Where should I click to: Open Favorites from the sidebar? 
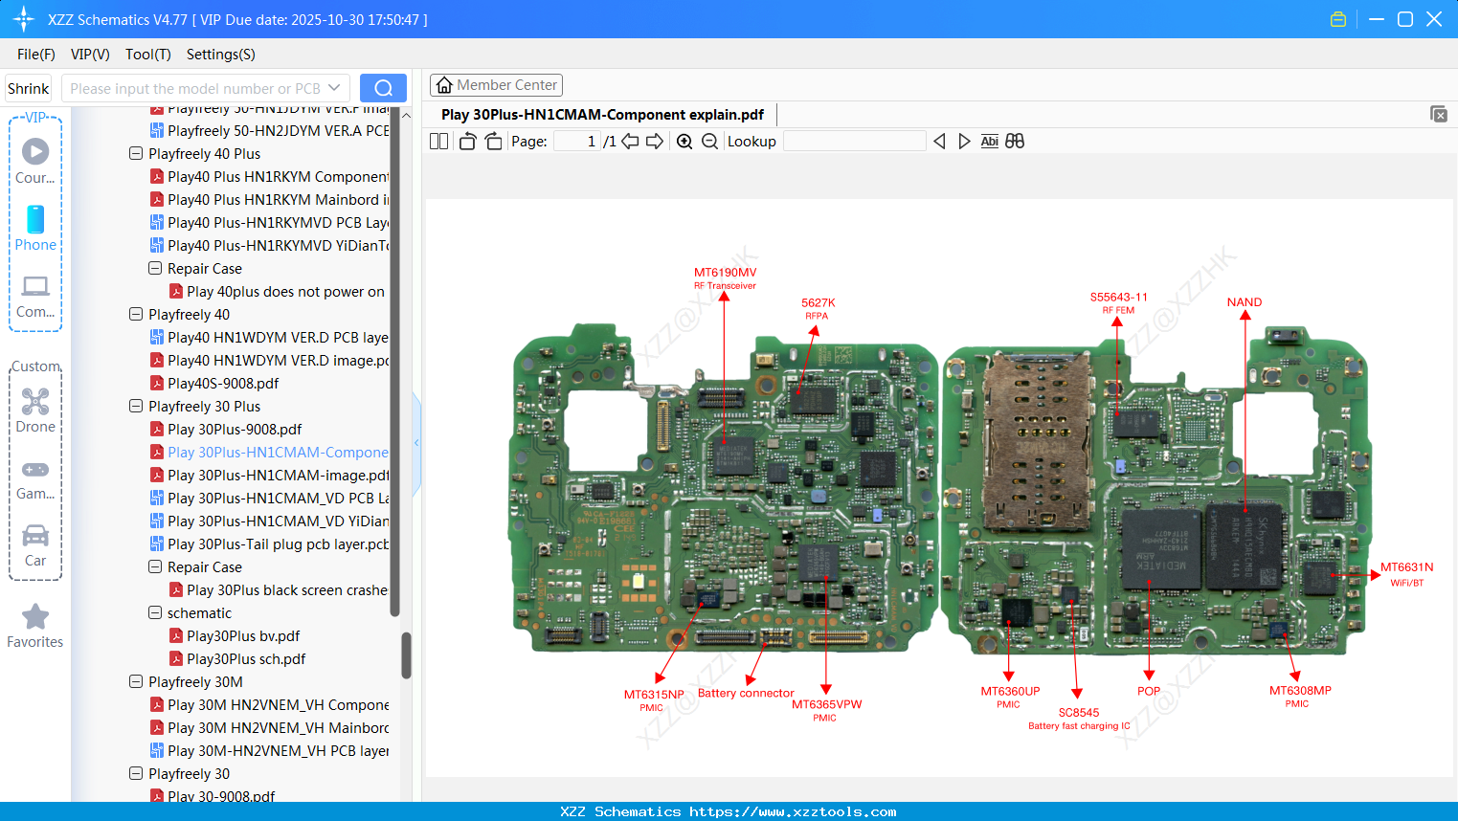coord(35,627)
